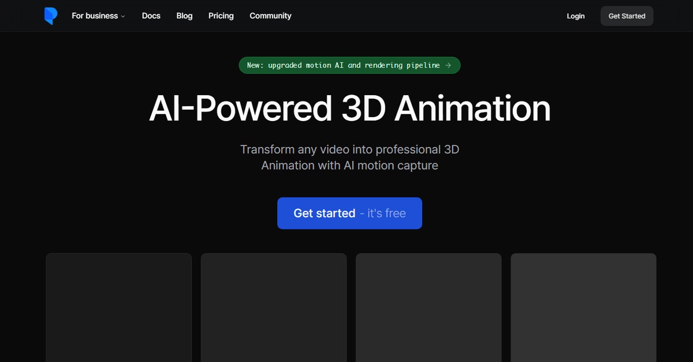
Task: Go to the Docs page
Action: pos(151,16)
